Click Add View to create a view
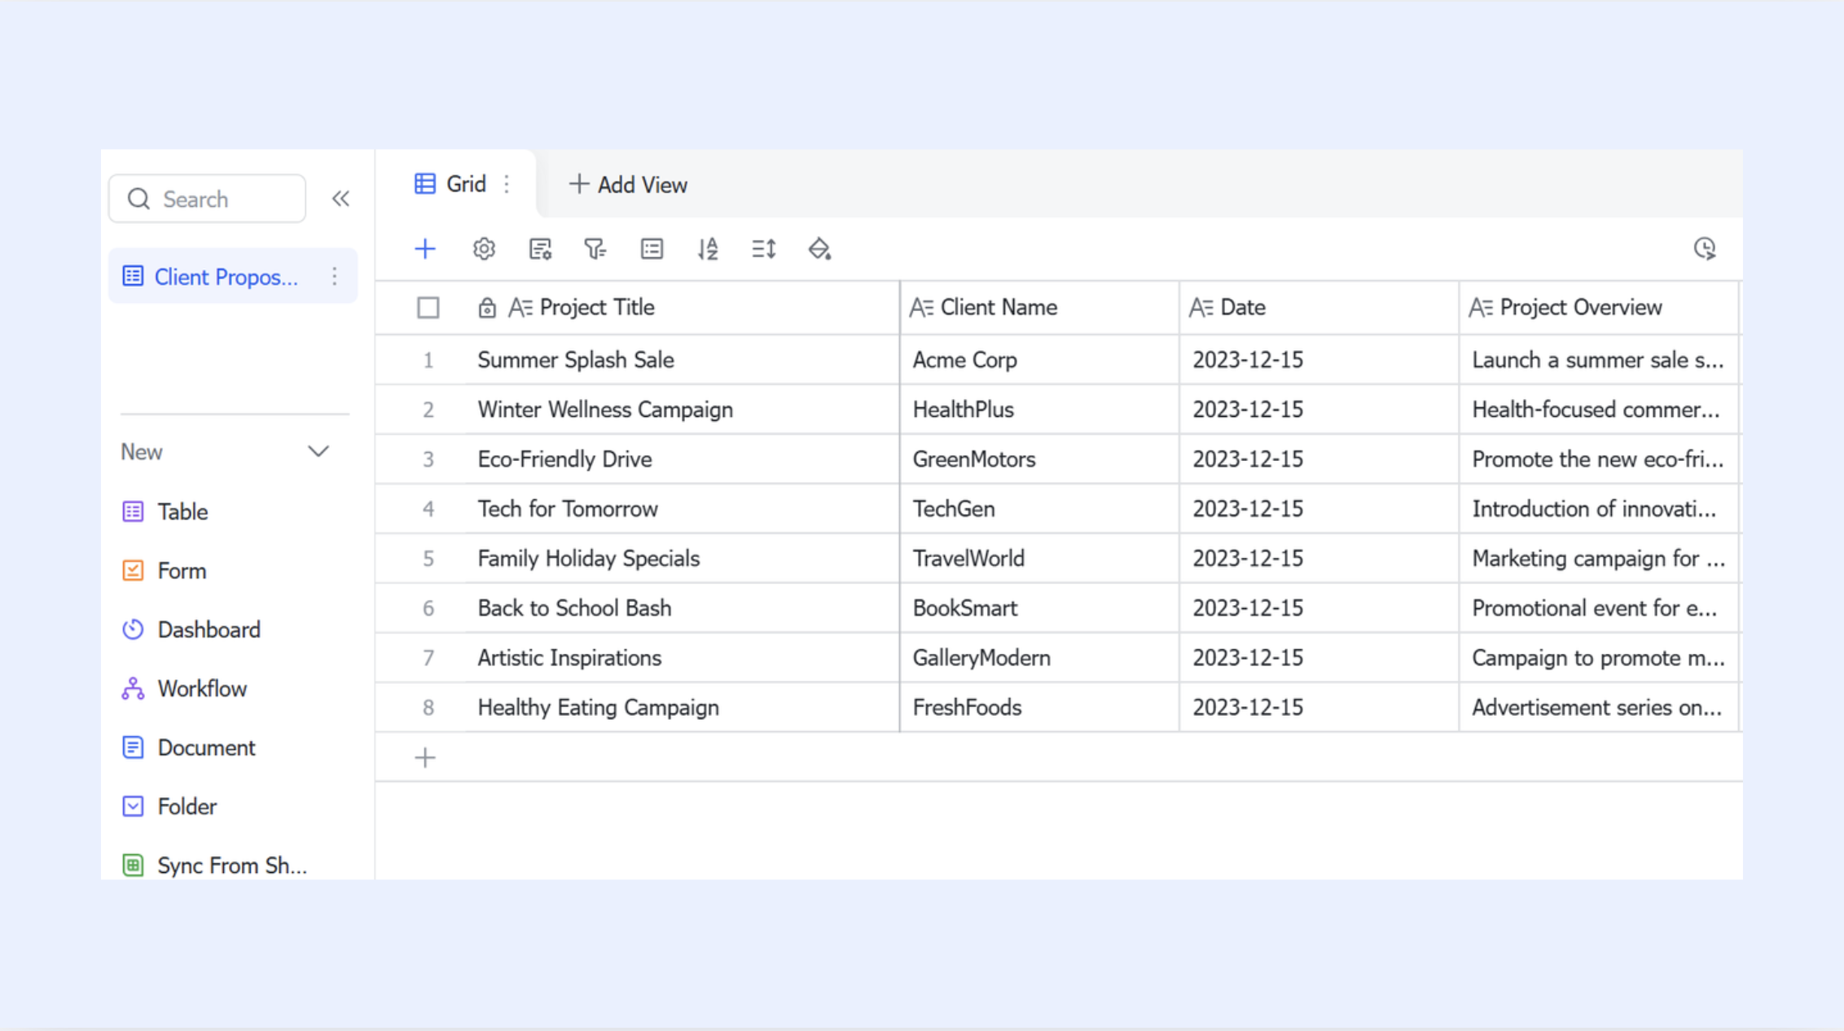The width and height of the screenshot is (1844, 1031). click(x=628, y=185)
